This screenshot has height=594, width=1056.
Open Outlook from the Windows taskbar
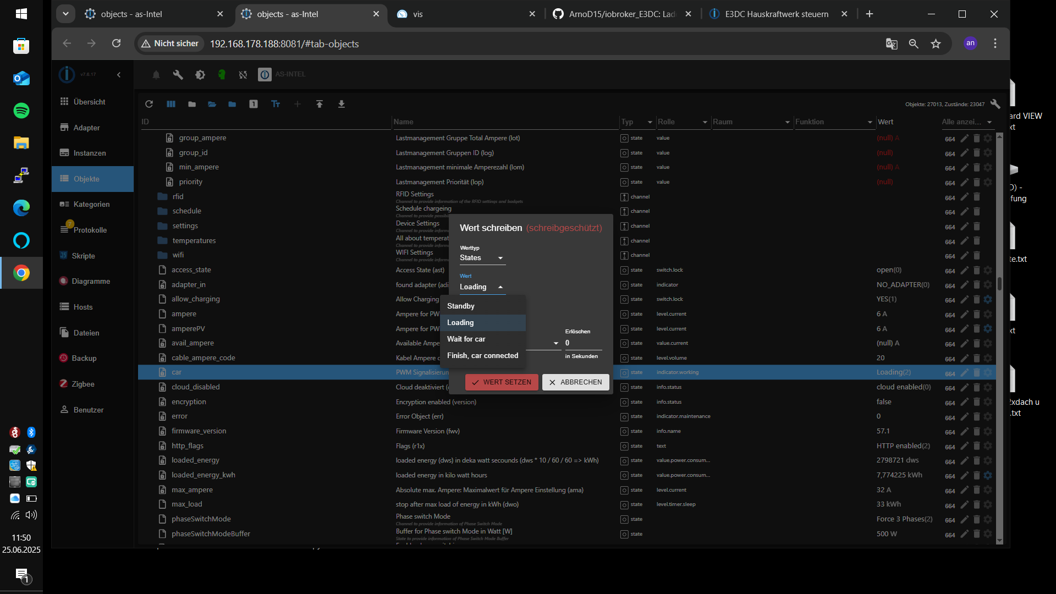(x=21, y=78)
